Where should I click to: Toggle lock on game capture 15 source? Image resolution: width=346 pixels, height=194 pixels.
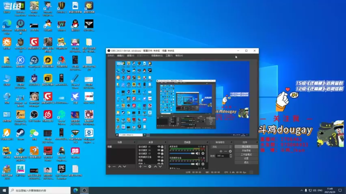coord(162,147)
